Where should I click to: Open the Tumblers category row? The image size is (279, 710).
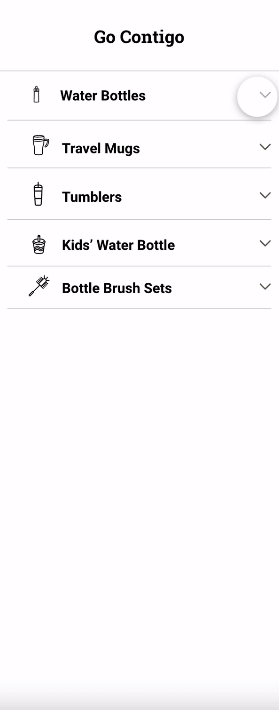[x=139, y=194]
